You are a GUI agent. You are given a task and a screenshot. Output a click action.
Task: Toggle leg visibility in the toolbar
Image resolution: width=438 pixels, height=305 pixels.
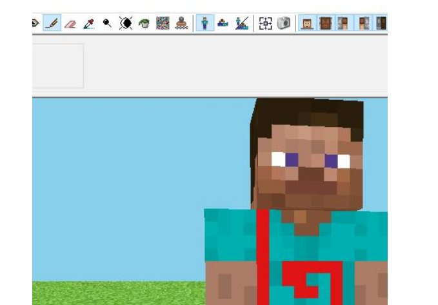click(364, 23)
